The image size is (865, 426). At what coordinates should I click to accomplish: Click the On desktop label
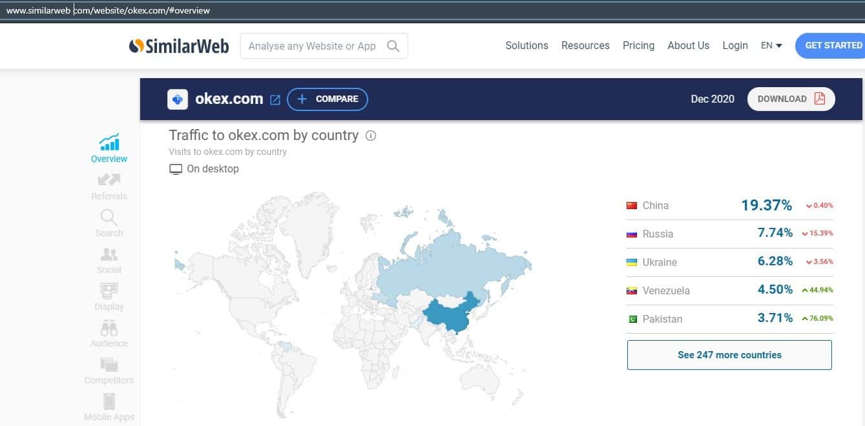[213, 169]
